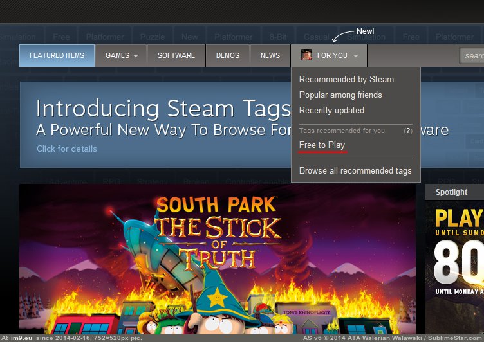This screenshot has width=484, height=342.
Task: Collapse the For You dropdown arrow
Action: pyautogui.click(x=355, y=56)
